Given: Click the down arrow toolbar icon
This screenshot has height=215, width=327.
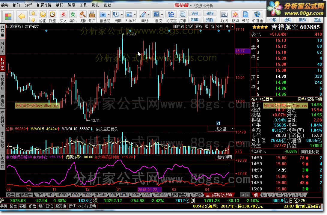Looking at the screenshot, I should pyautogui.click(x=33, y=20).
